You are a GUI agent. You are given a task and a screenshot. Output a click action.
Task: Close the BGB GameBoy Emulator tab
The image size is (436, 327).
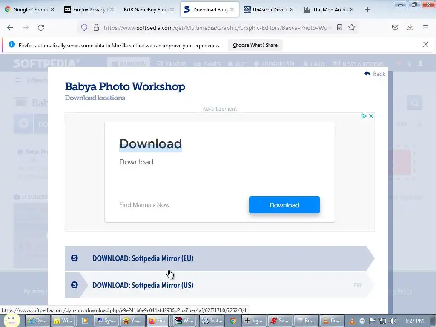coord(172,9)
